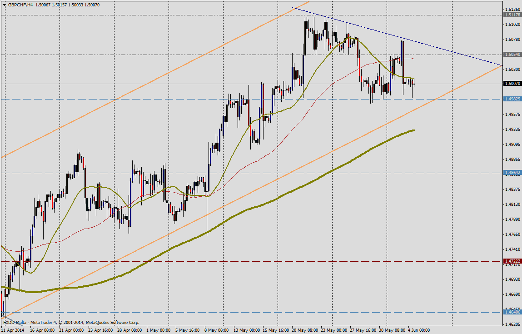Click the blue 1.48642 price level tag

pyautogui.click(x=512, y=173)
